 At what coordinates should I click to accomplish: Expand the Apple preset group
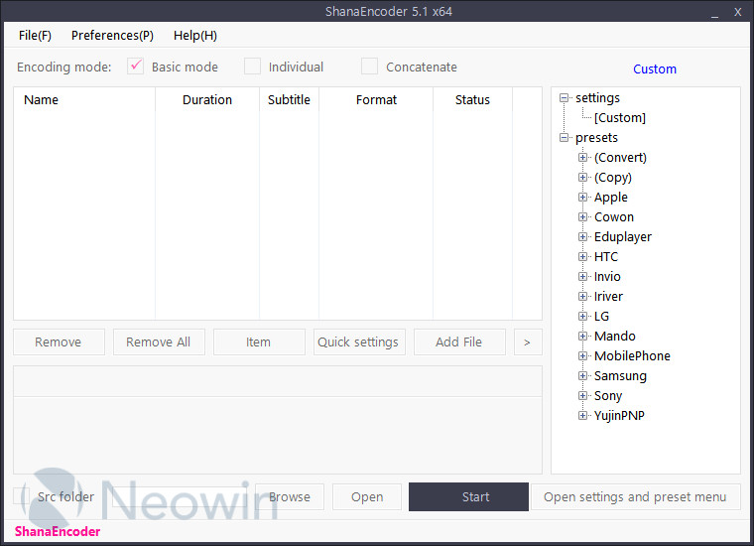coord(582,198)
